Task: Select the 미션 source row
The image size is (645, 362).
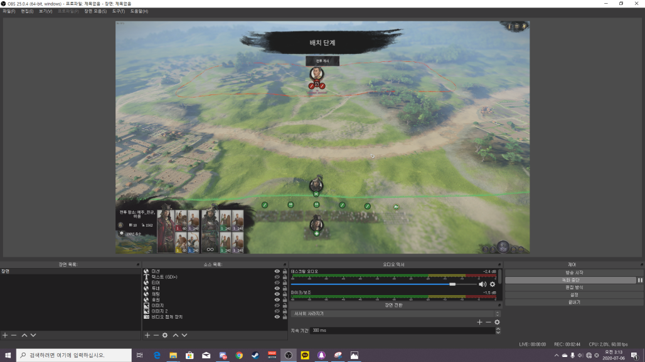Action: point(215,271)
